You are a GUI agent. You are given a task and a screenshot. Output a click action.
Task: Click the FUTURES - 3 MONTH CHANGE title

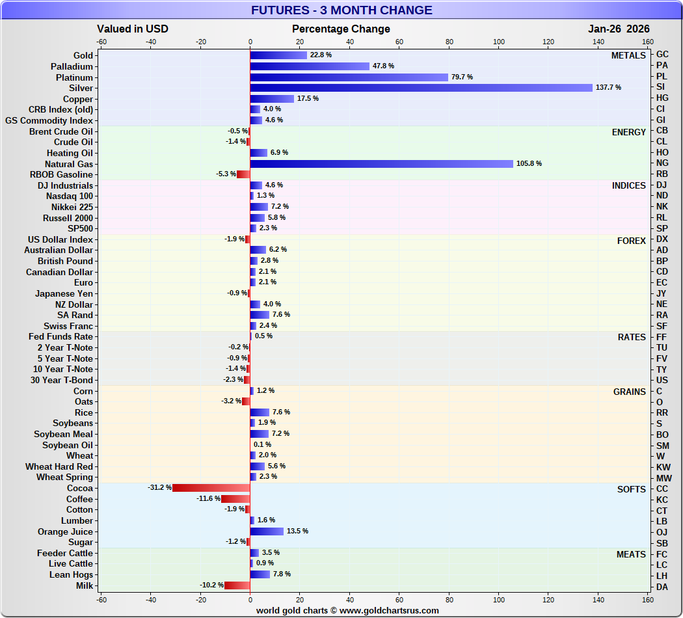(x=341, y=10)
